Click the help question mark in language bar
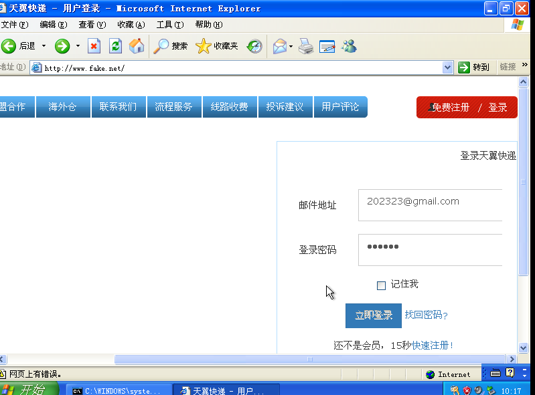535x395 pixels. tap(510, 373)
